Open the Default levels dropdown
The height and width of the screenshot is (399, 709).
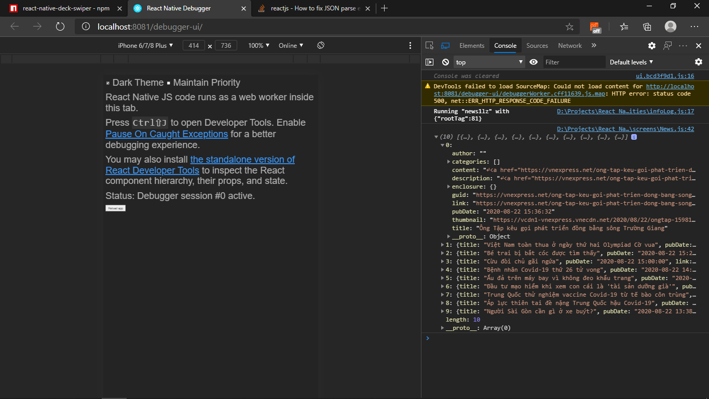(631, 62)
